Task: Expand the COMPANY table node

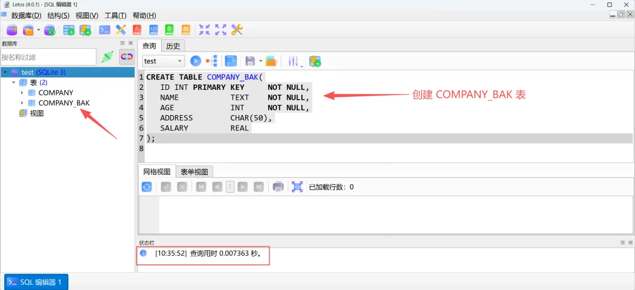Action: (x=22, y=93)
